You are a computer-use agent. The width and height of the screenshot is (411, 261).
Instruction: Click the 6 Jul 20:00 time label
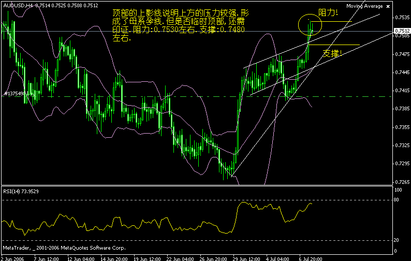tap(311, 259)
